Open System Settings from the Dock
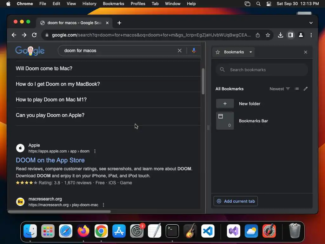 point(137,231)
